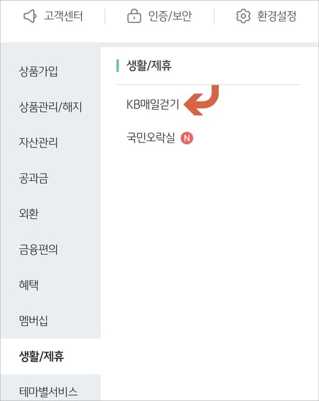Click the 생활/제휴 section heading

[x=149, y=66]
